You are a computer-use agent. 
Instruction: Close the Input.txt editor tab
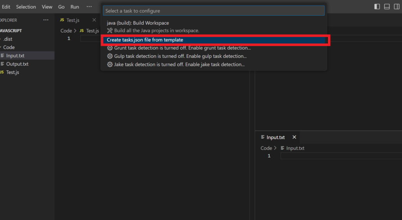click(294, 137)
